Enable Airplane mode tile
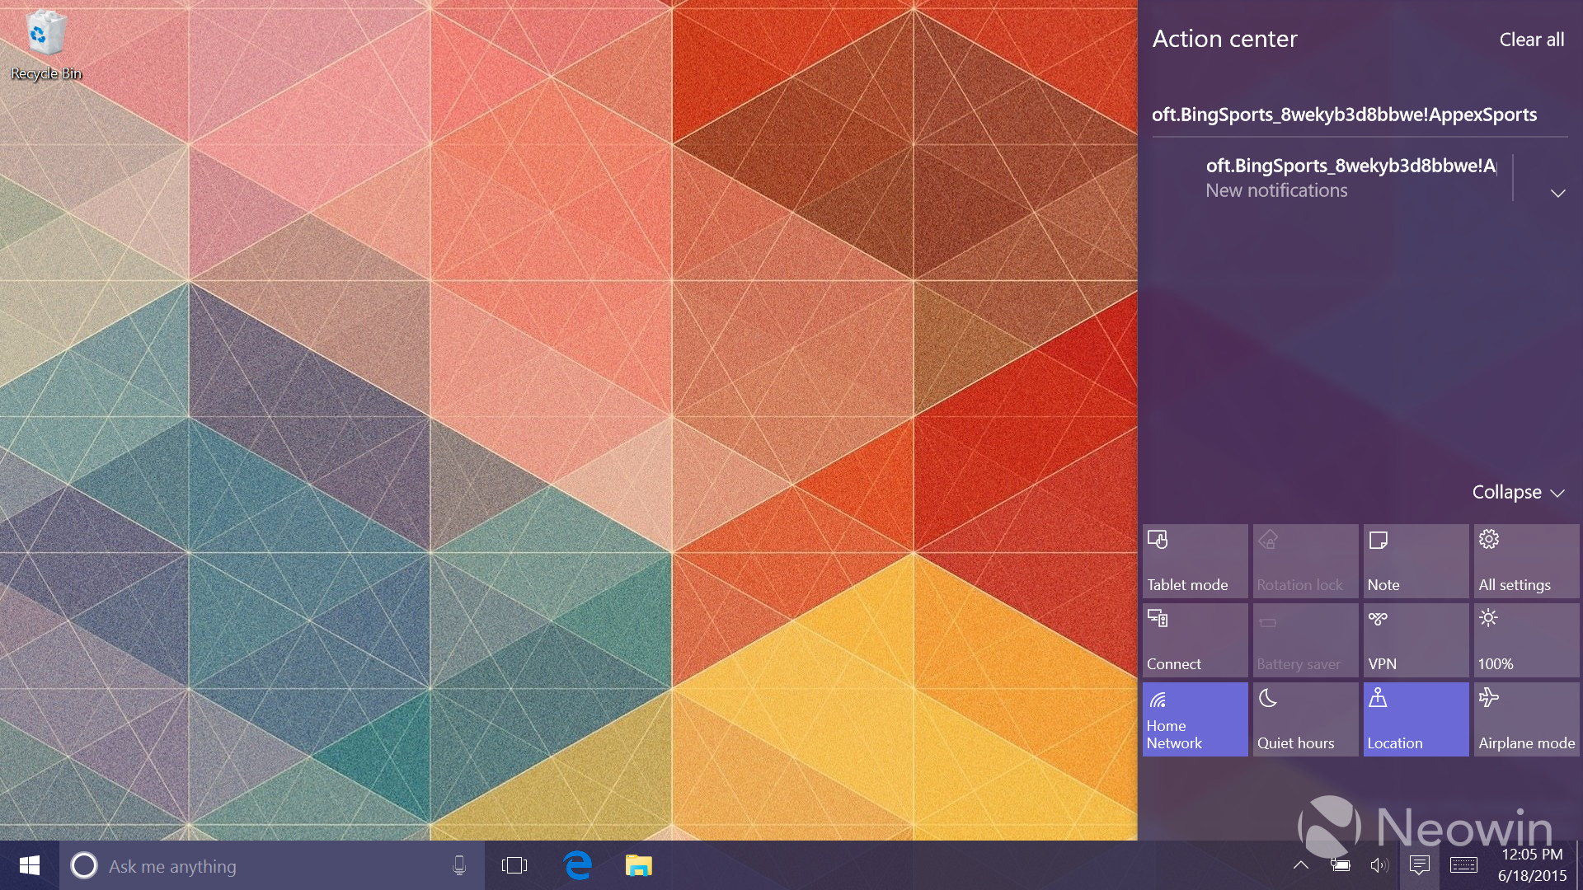This screenshot has height=890, width=1583. pos(1526,719)
